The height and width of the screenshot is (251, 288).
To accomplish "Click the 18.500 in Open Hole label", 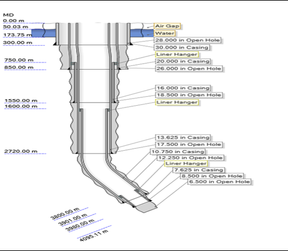I will point(189,95).
